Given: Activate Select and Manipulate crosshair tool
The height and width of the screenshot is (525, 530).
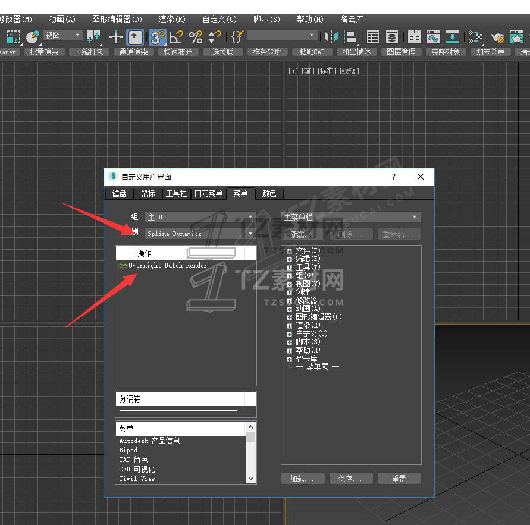Looking at the screenshot, I should [x=115, y=37].
